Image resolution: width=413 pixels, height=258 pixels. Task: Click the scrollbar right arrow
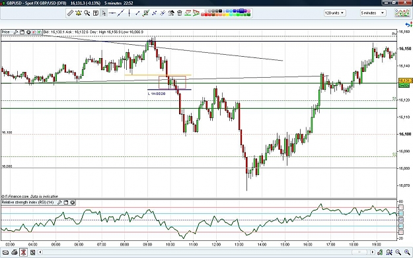(x=373, y=253)
